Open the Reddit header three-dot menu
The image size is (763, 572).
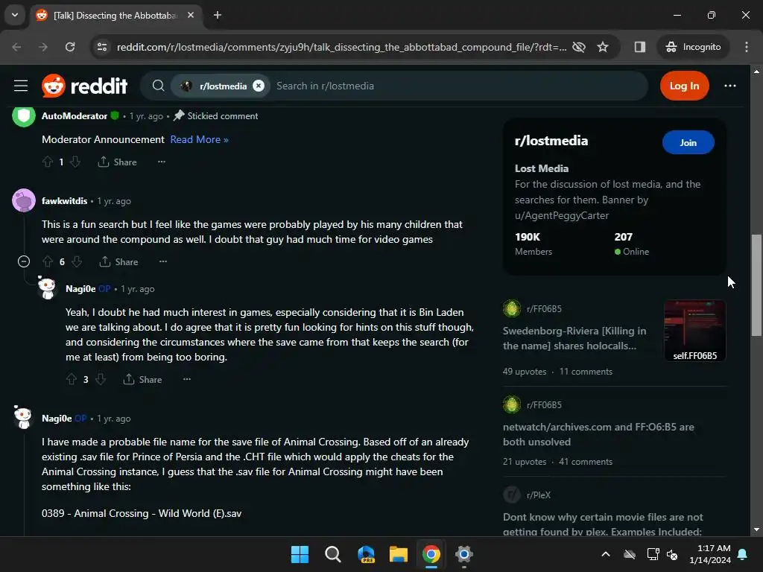point(729,86)
